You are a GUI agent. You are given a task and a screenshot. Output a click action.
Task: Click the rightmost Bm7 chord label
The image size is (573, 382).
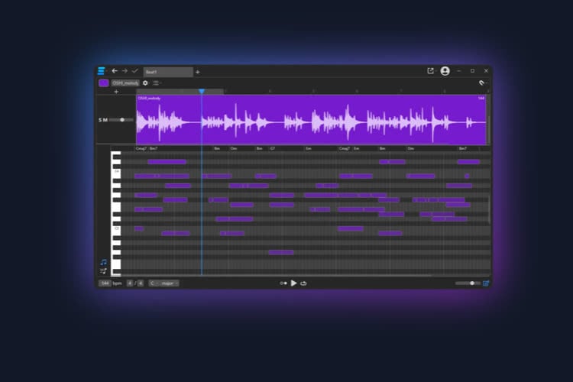click(x=463, y=148)
